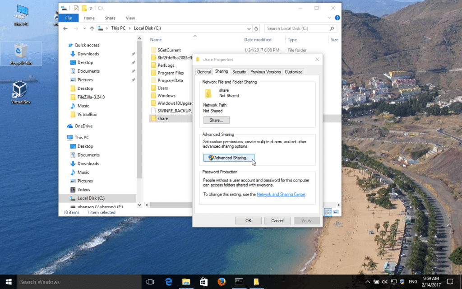Navigate up one folder level in Explorer
This screenshot has width=462, height=289.
[92, 28]
